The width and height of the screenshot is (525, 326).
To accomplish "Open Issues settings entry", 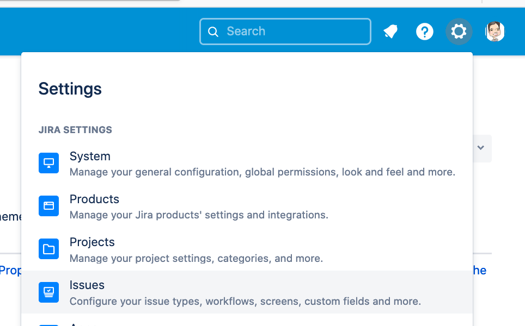I will tap(247, 292).
